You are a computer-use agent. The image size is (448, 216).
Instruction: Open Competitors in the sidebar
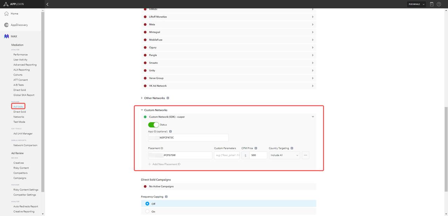[20, 173]
